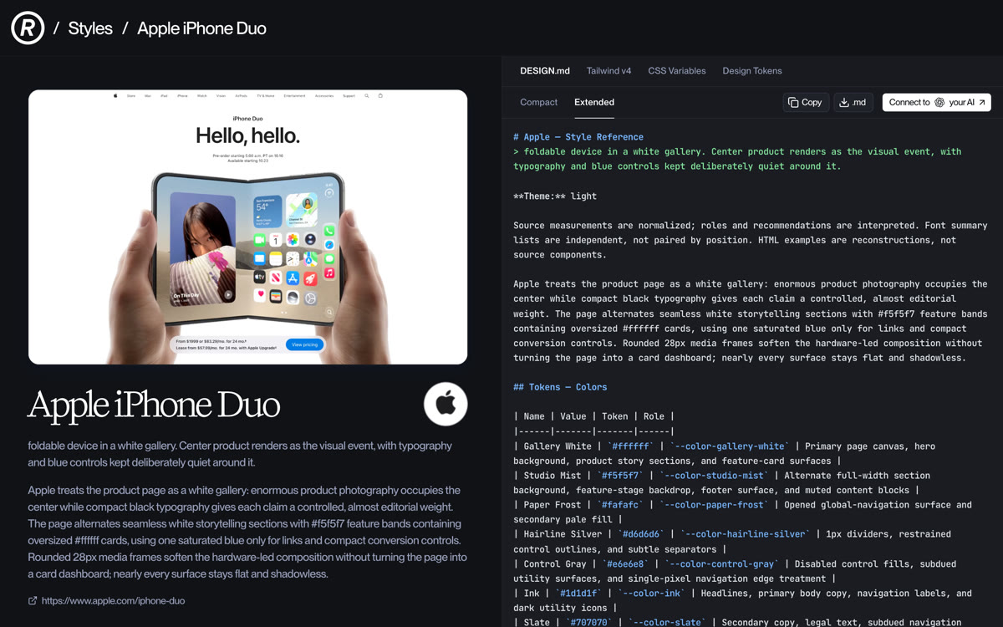This screenshot has width=1003, height=627.
Task: Click the '**Theme:** light' line
Action: tap(555, 196)
